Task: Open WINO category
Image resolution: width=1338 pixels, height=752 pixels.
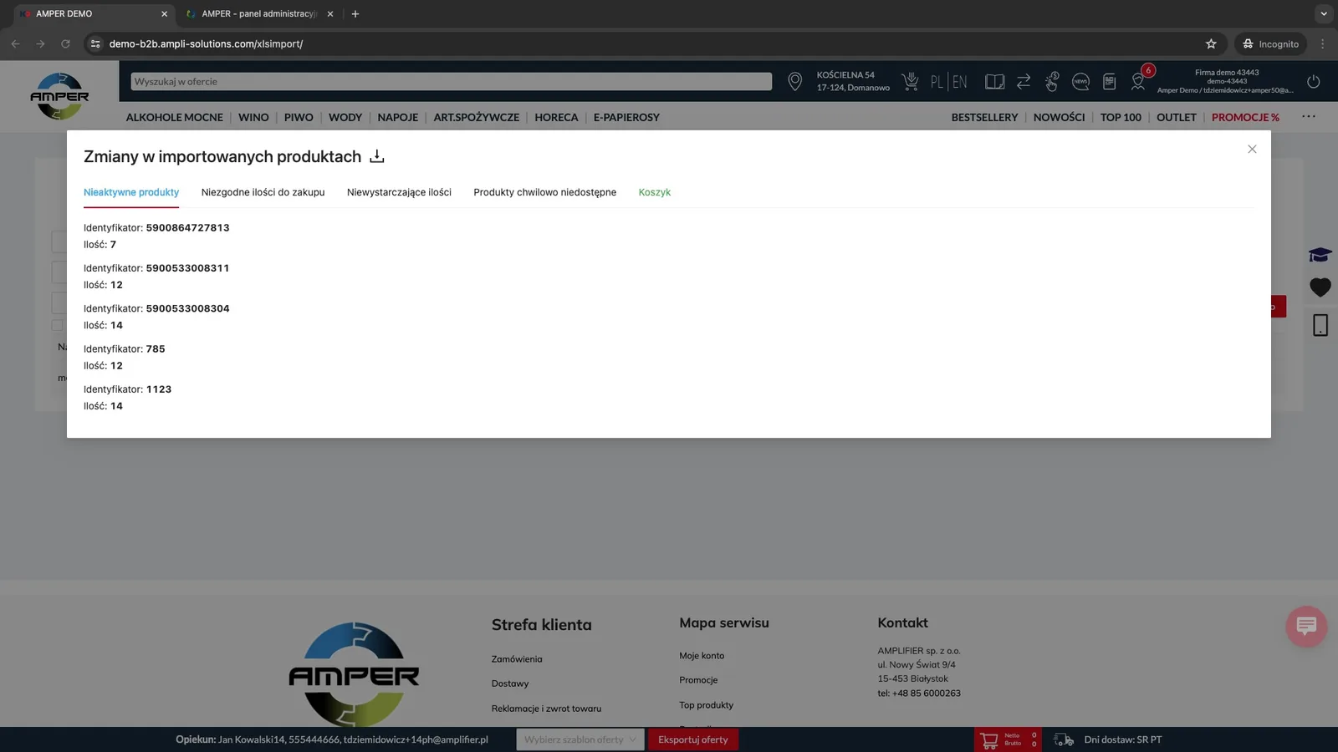Action: 253,117
